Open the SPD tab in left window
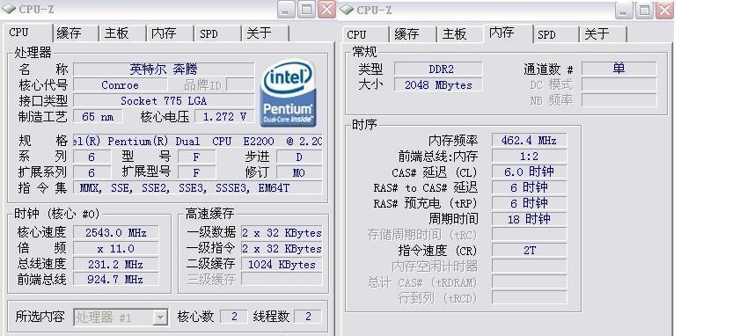 216,33
